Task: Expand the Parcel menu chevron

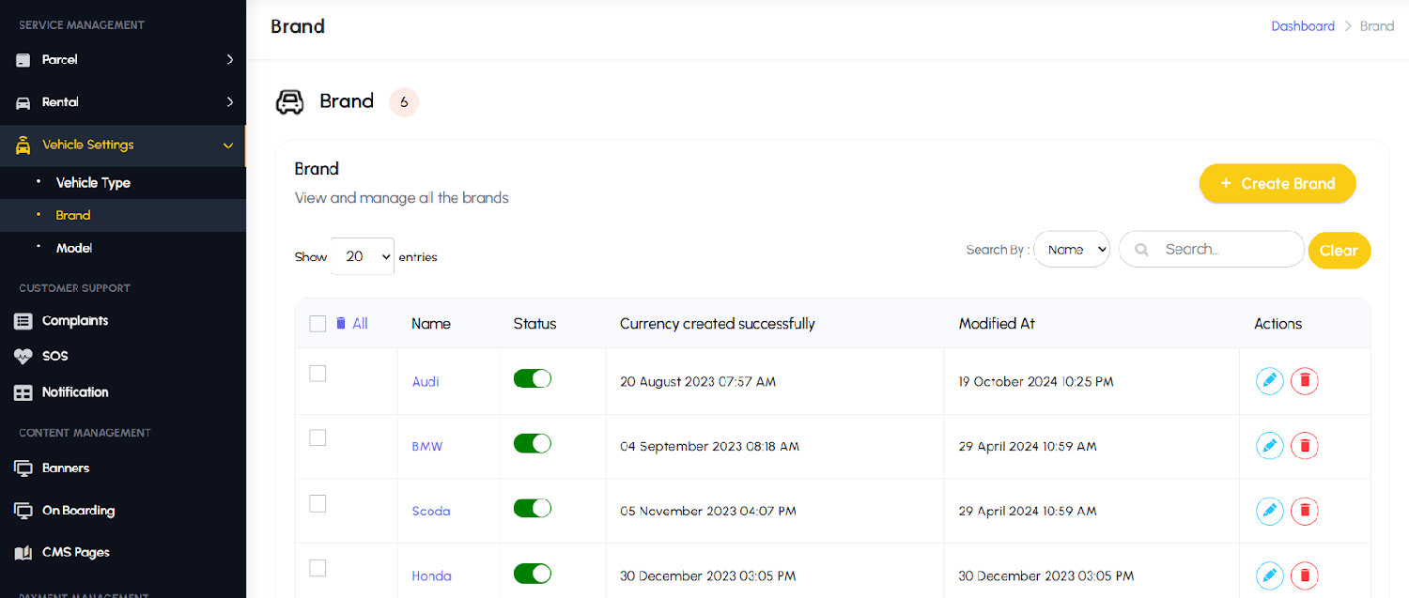Action: click(x=229, y=59)
